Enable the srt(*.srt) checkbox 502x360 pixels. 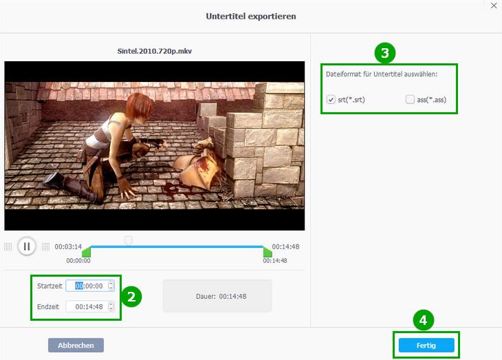331,100
